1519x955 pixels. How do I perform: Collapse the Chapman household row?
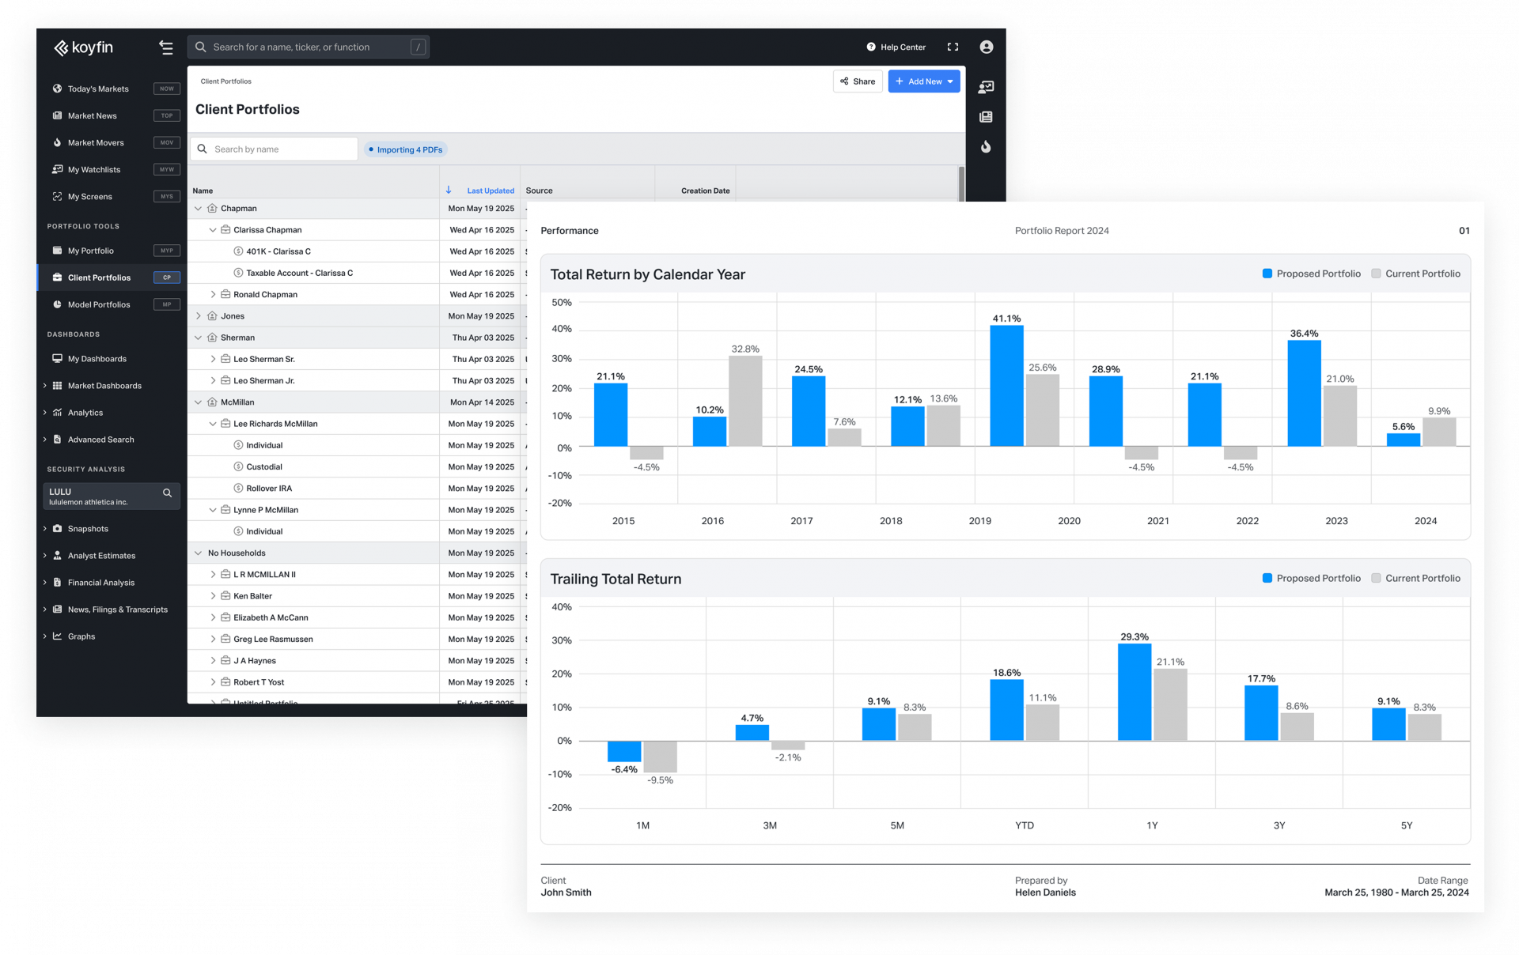tap(197, 208)
